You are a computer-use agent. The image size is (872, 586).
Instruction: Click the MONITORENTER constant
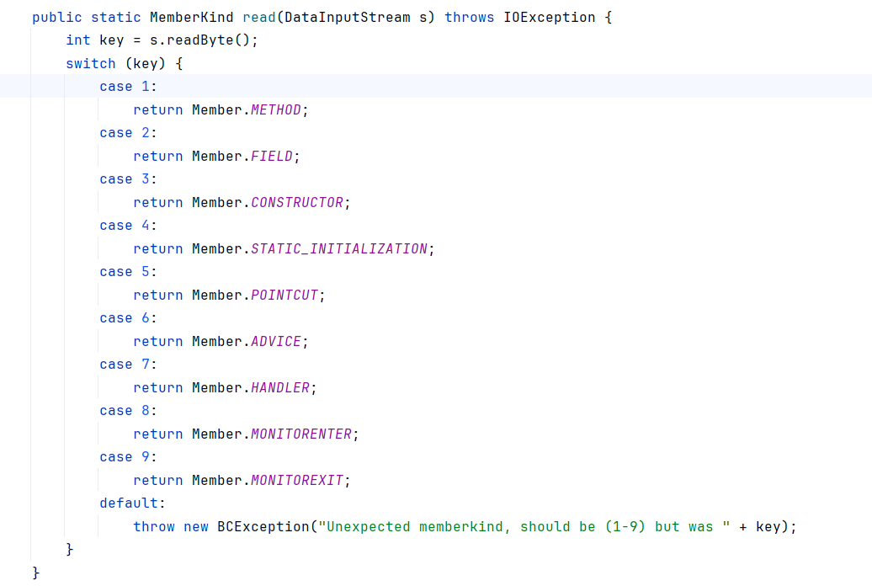pos(300,434)
